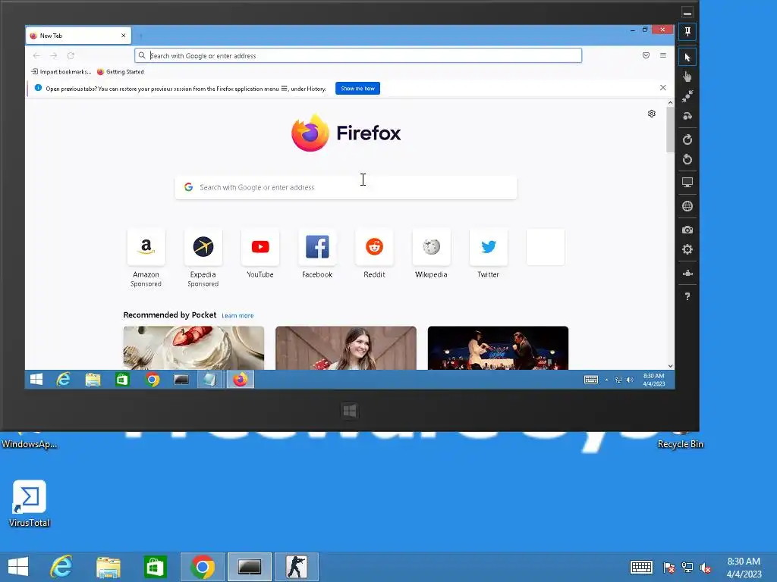Open simulator screenshot settings gear
The width and height of the screenshot is (777, 582).
[687, 249]
